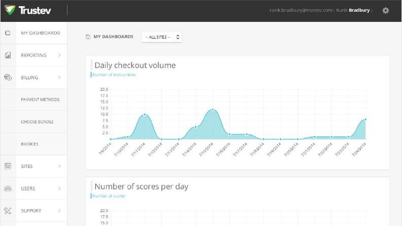This screenshot has height=226, width=402.
Task: Click the My Dashboards sidebar icon
Action: (x=8, y=33)
